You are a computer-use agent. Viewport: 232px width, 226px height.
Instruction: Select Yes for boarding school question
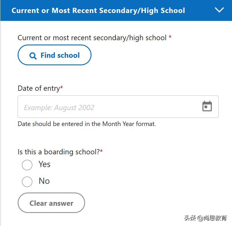[27, 165]
